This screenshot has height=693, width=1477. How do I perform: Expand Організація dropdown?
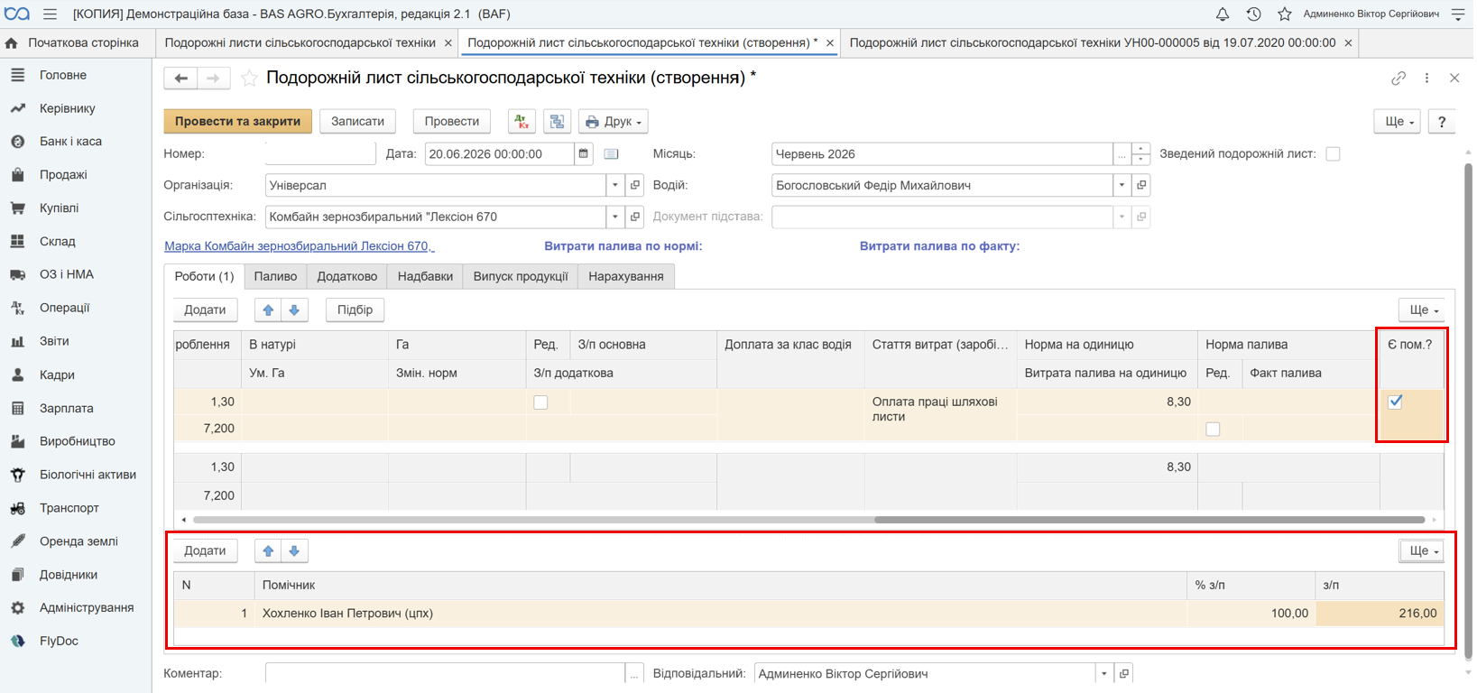(615, 185)
